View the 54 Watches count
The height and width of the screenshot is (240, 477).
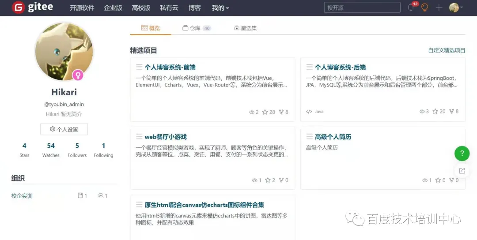51,150
